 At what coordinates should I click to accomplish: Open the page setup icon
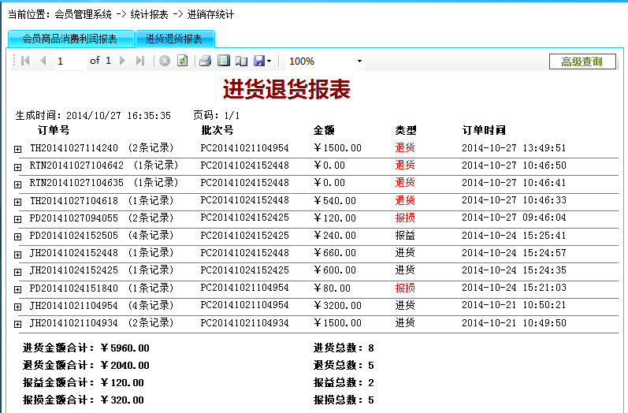click(242, 61)
